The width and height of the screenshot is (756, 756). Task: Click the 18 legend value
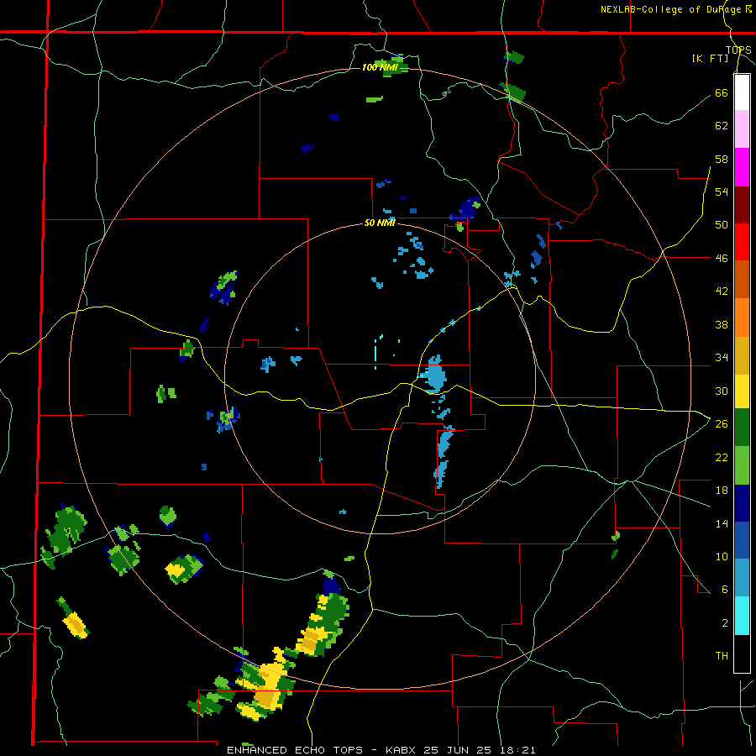pos(722,490)
